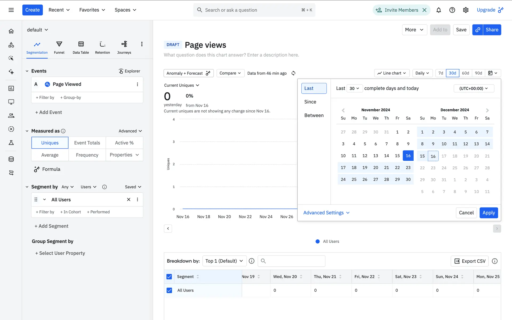Viewport: 512px width, 320px height.
Task: Select the Event Totals measurement
Action: [87, 143]
